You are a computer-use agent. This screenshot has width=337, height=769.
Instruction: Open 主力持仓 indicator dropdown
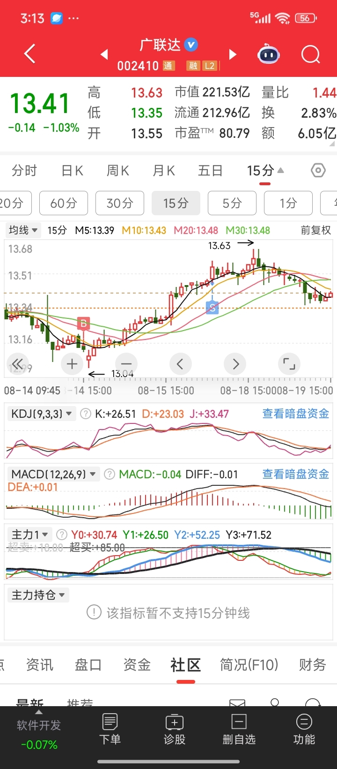(38, 595)
